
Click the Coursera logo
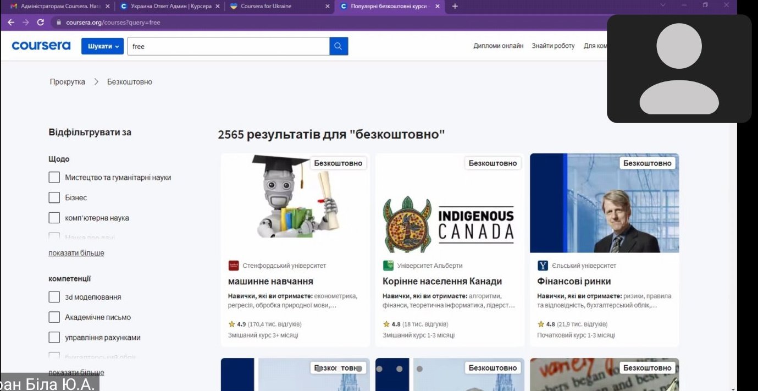(x=41, y=46)
